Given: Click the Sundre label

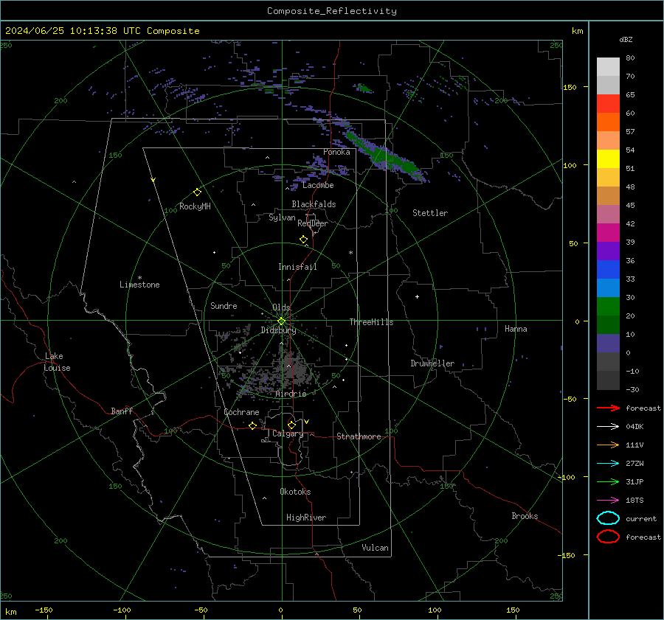Looking at the screenshot, I should pyautogui.click(x=224, y=305).
